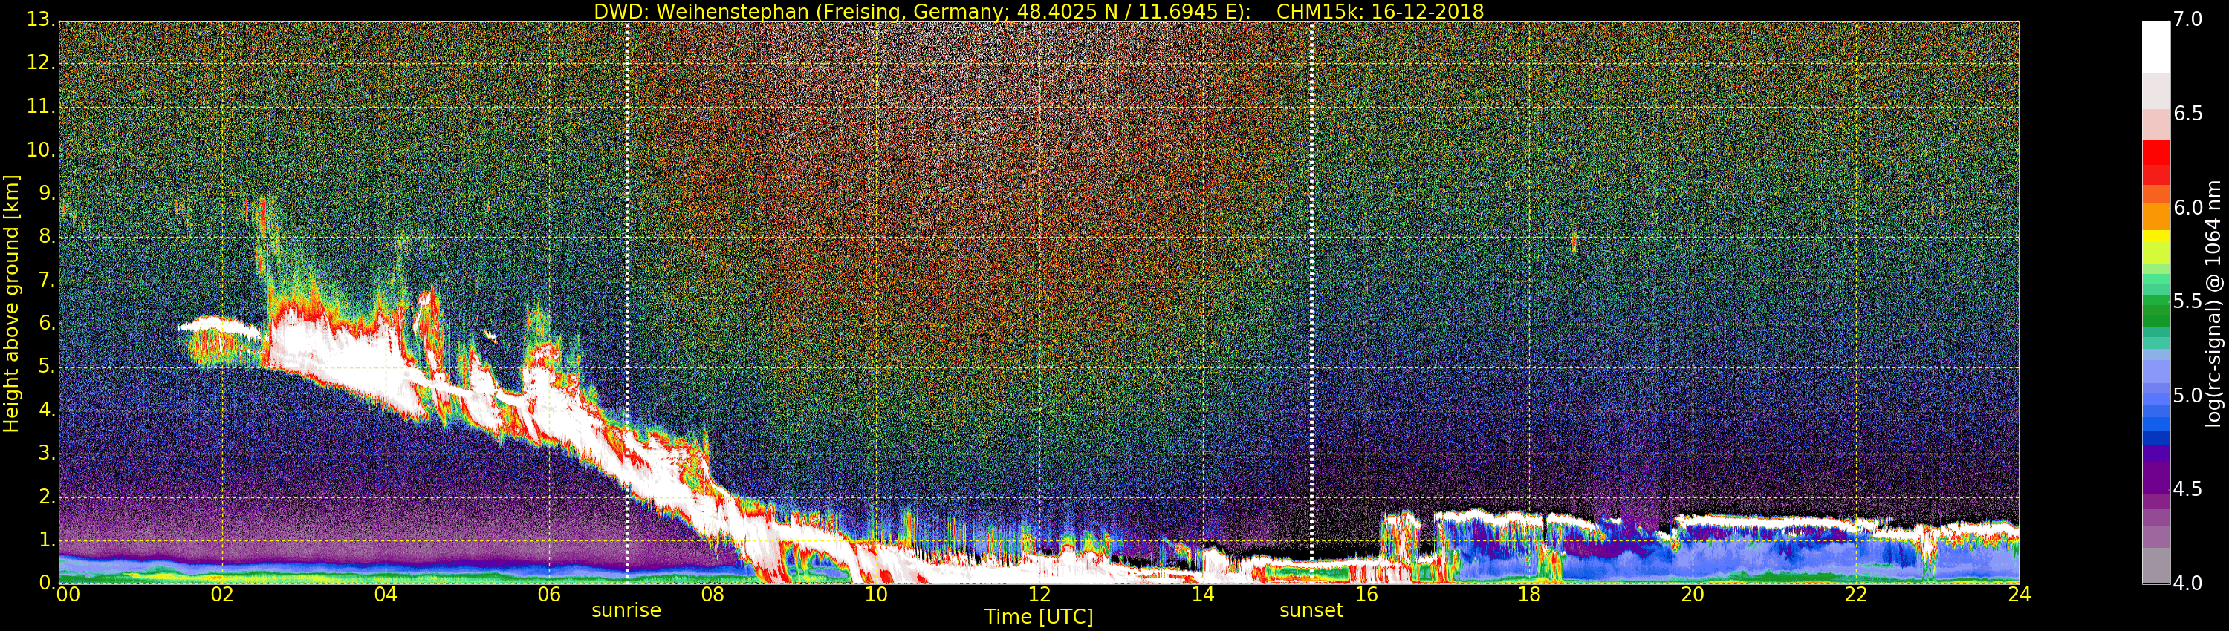The image size is (2229, 631).
Task: Click time axis tick '10'
Action: click(876, 595)
